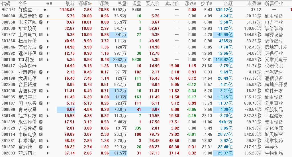Click the industry 光学光电子

point(276,60)
